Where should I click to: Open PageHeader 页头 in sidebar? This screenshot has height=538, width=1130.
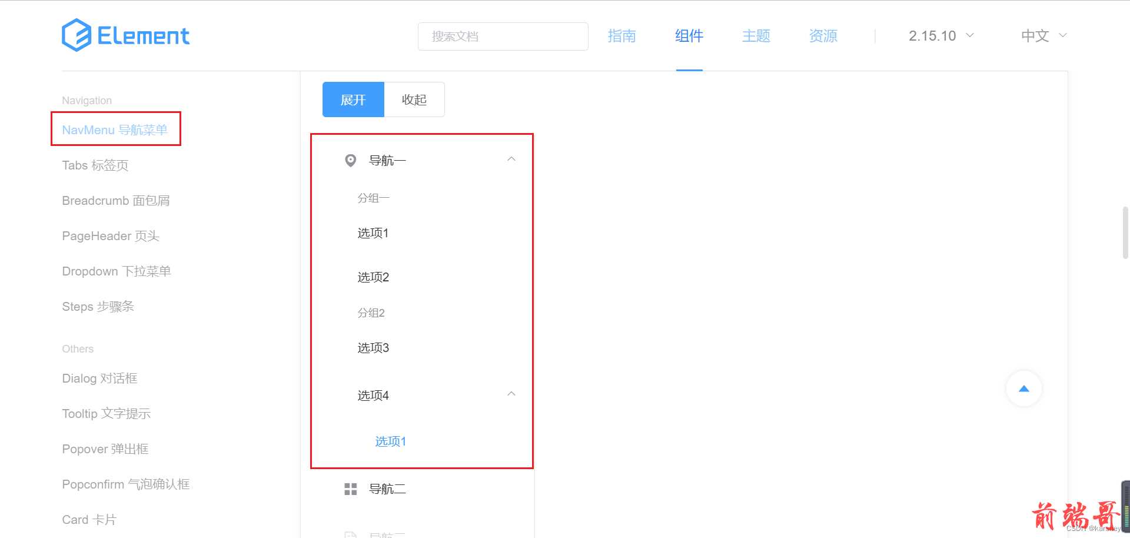[x=111, y=236]
